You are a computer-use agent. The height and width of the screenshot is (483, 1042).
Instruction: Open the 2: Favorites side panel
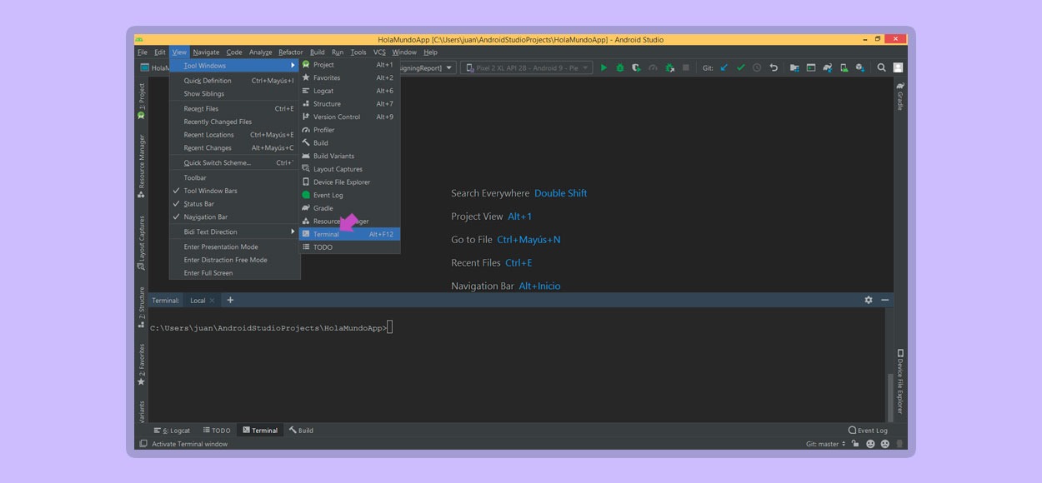coord(142,364)
